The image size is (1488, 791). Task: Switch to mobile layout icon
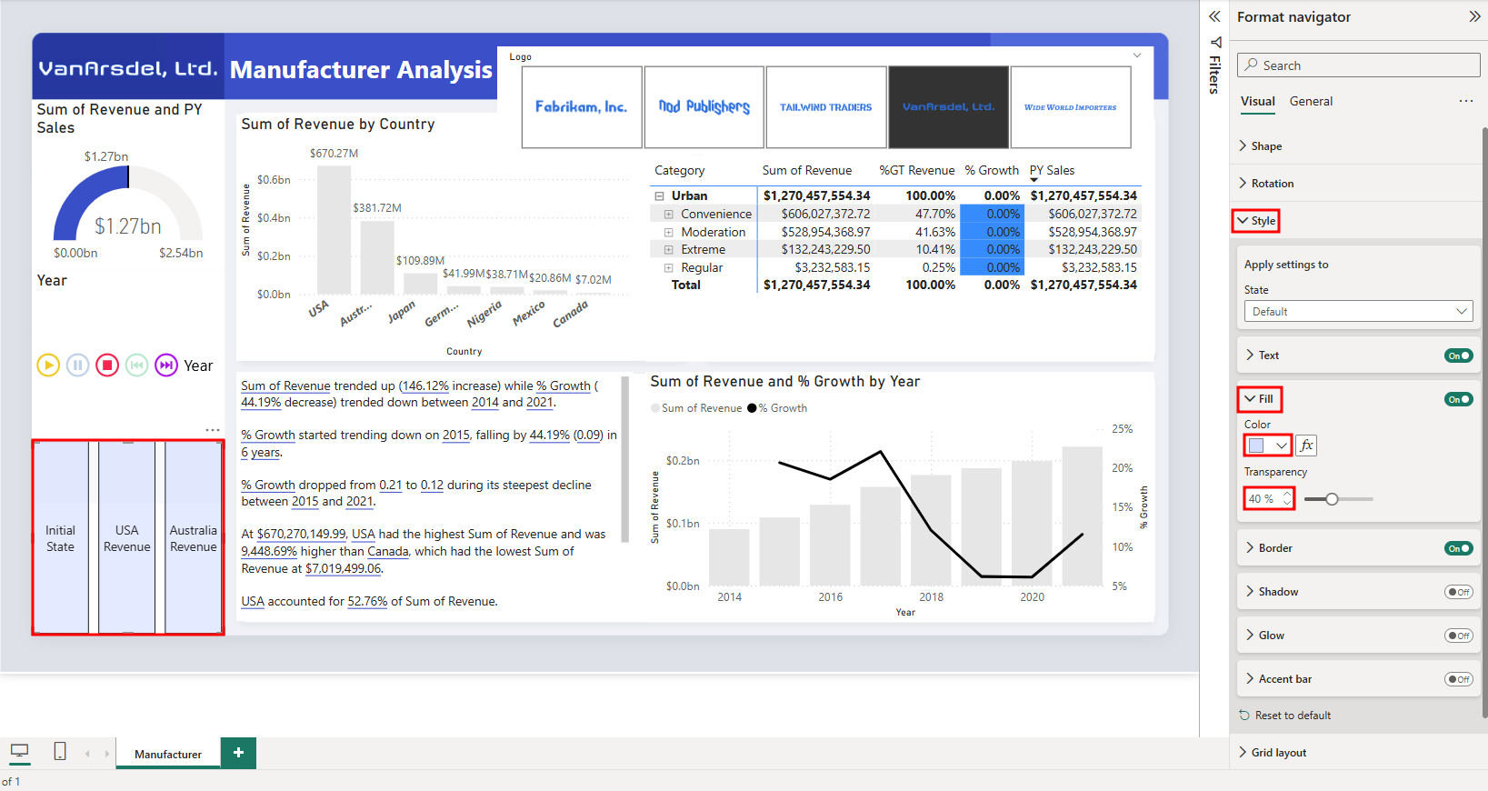(x=60, y=752)
